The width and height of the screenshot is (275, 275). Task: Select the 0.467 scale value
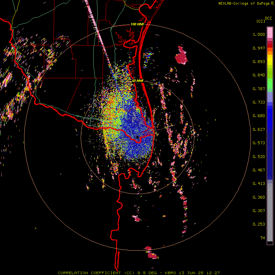click(x=259, y=170)
